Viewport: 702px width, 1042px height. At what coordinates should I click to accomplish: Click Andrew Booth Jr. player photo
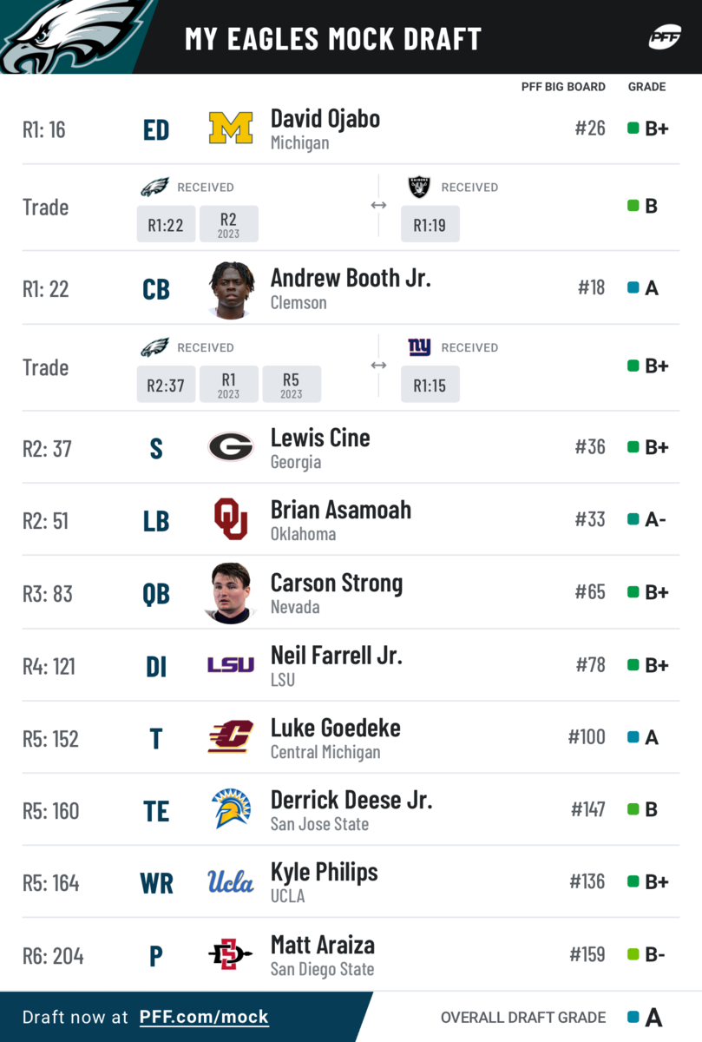(x=232, y=289)
